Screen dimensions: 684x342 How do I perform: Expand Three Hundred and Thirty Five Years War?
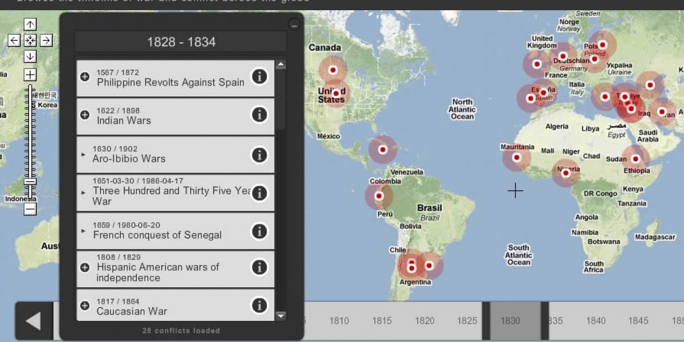[84, 193]
